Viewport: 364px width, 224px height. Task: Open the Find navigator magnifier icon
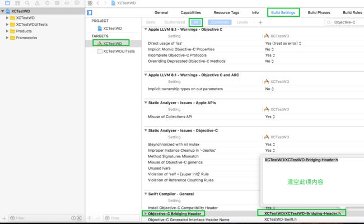click(27, 3)
